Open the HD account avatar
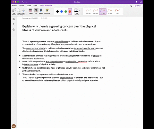The image size is (154, 129). point(14,126)
